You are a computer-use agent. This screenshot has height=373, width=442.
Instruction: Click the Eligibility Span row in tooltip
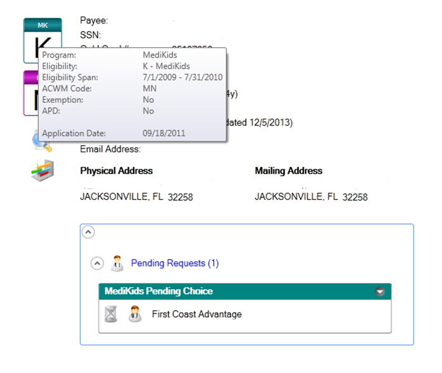click(x=132, y=77)
